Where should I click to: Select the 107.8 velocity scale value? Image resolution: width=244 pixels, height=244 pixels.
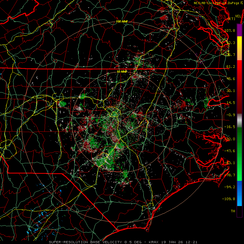[x=230, y=30]
